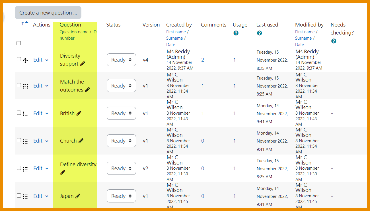
Task: Click the Create a new question button
Action: [48, 13]
